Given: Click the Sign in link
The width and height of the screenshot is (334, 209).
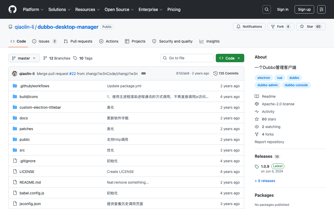Looking at the screenshot, I should (x=283, y=9).
